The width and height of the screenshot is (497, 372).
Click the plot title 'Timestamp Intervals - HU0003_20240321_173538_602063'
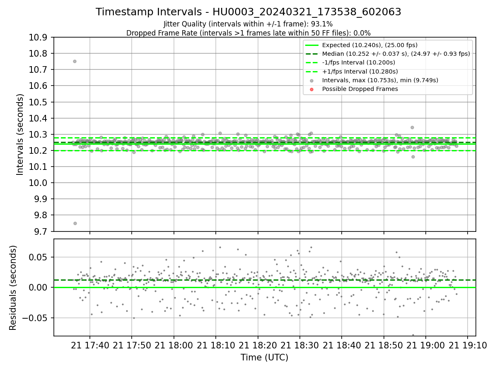[x=248, y=12]
